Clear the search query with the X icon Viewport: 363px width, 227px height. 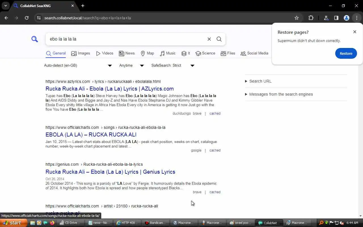click(209, 39)
